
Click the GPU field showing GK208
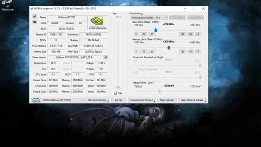pyautogui.click(x=55, y=23)
